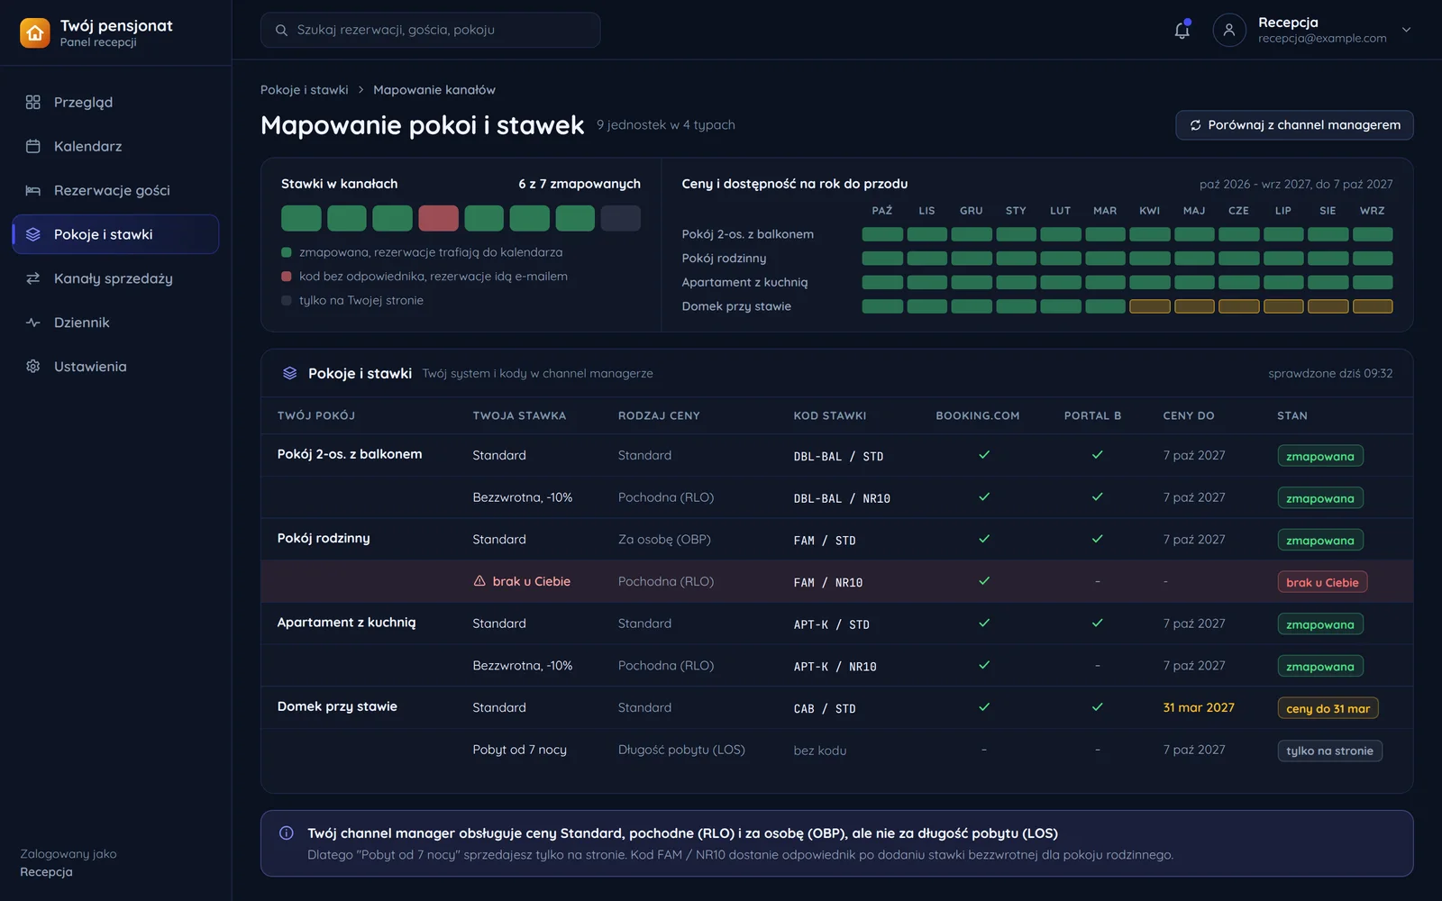Click the warning triangle beside brak u Ciebie
The width and height of the screenshot is (1442, 901).
coord(479,581)
